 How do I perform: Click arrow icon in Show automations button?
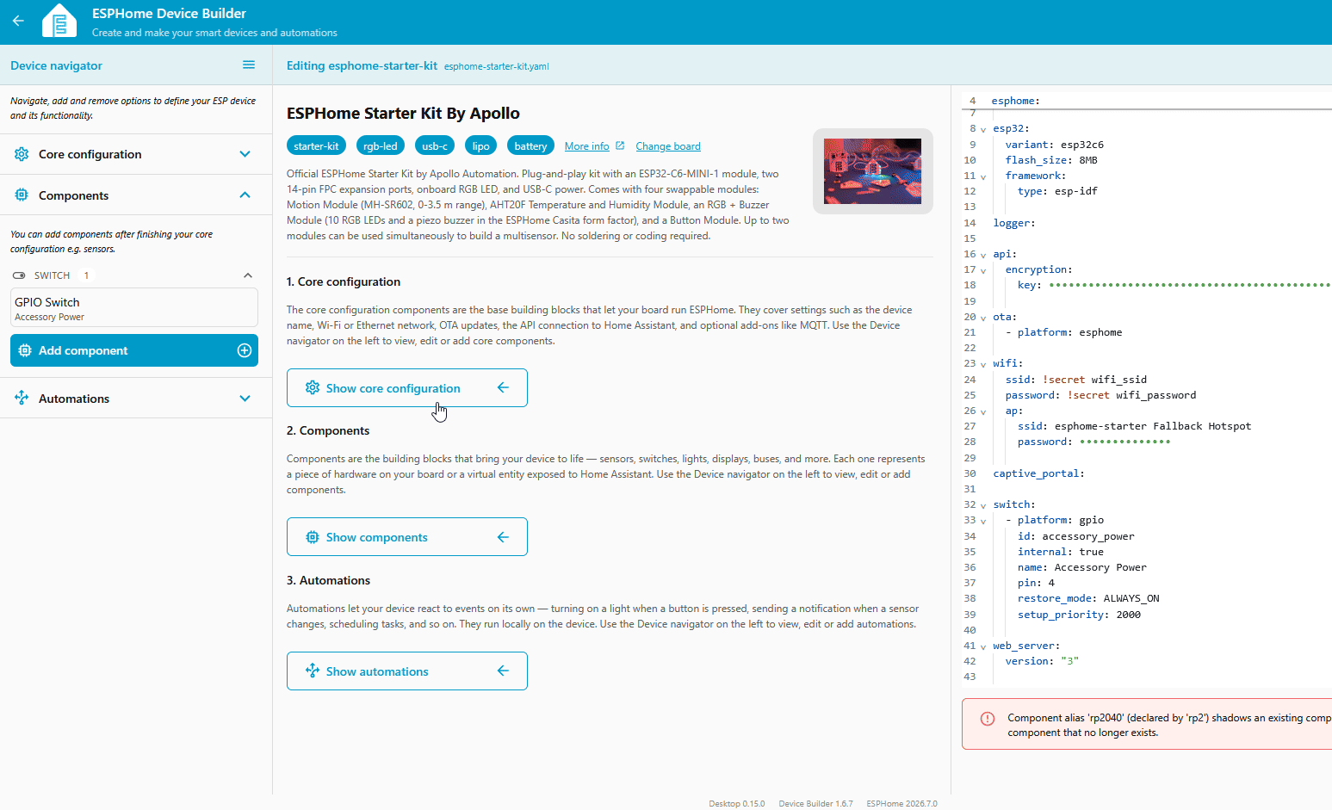[503, 671]
